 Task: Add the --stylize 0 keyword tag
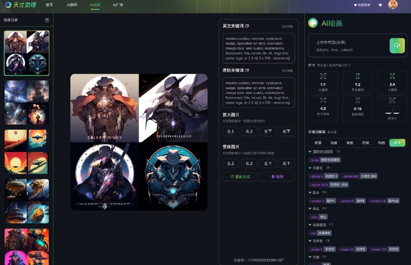(x=324, y=176)
